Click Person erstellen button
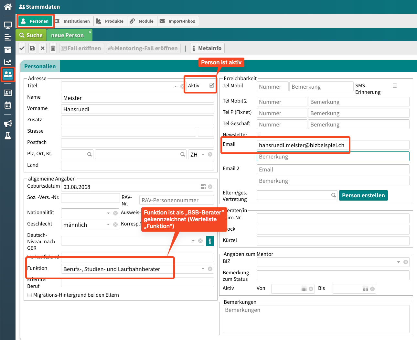This screenshot has height=340, width=417. point(363,195)
